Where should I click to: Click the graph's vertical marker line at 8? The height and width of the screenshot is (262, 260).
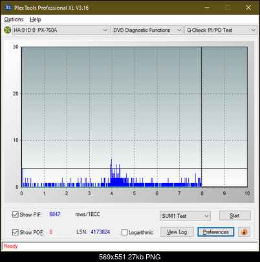click(202, 117)
